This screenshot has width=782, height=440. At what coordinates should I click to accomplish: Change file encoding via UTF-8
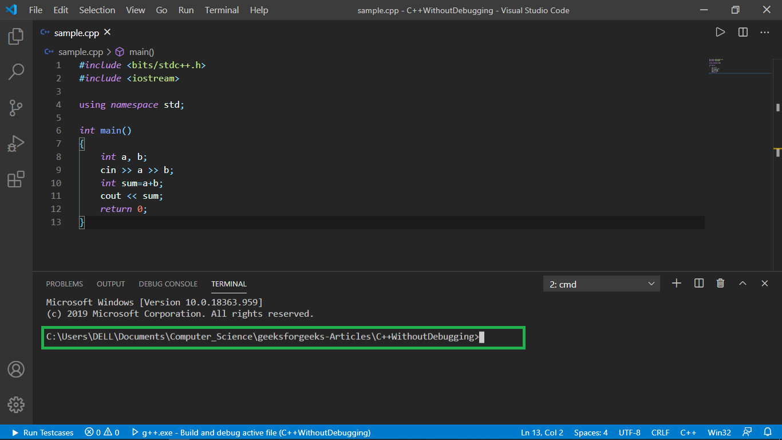click(630, 433)
